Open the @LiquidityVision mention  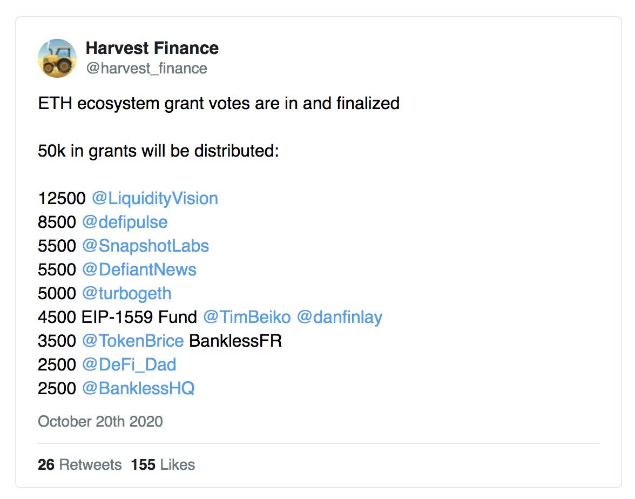coord(155,199)
